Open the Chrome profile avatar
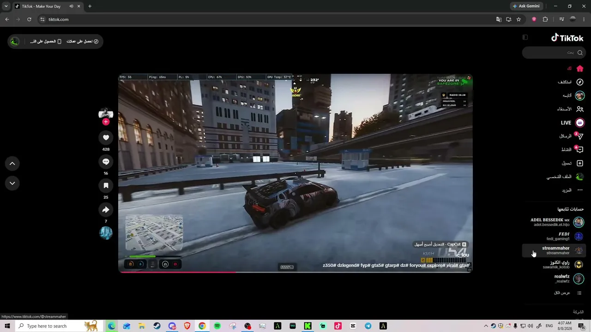 pyautogui.click(x=573, y=19)
